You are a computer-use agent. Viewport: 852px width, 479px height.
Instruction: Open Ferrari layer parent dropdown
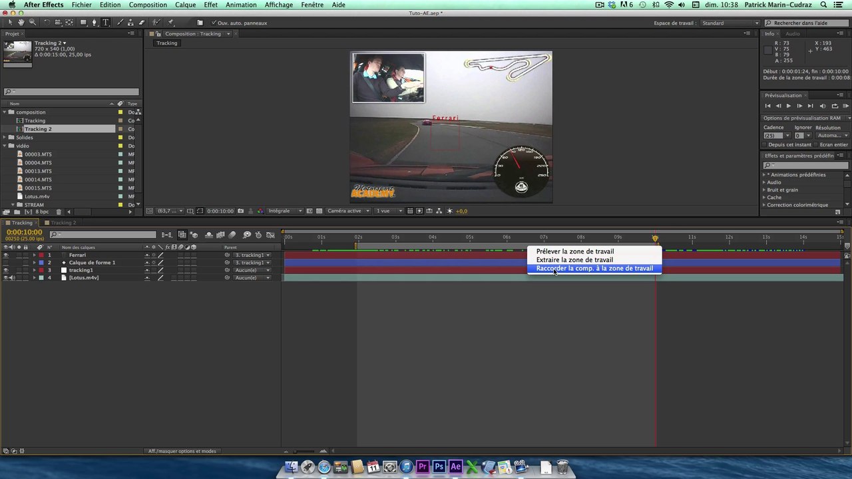click(x=252, y=255)
